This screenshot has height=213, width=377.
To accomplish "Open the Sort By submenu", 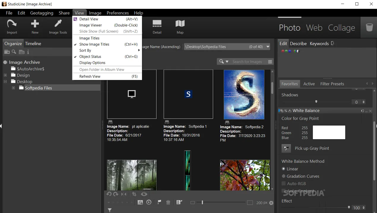I will pyautogui.click(x=107, y=51).
